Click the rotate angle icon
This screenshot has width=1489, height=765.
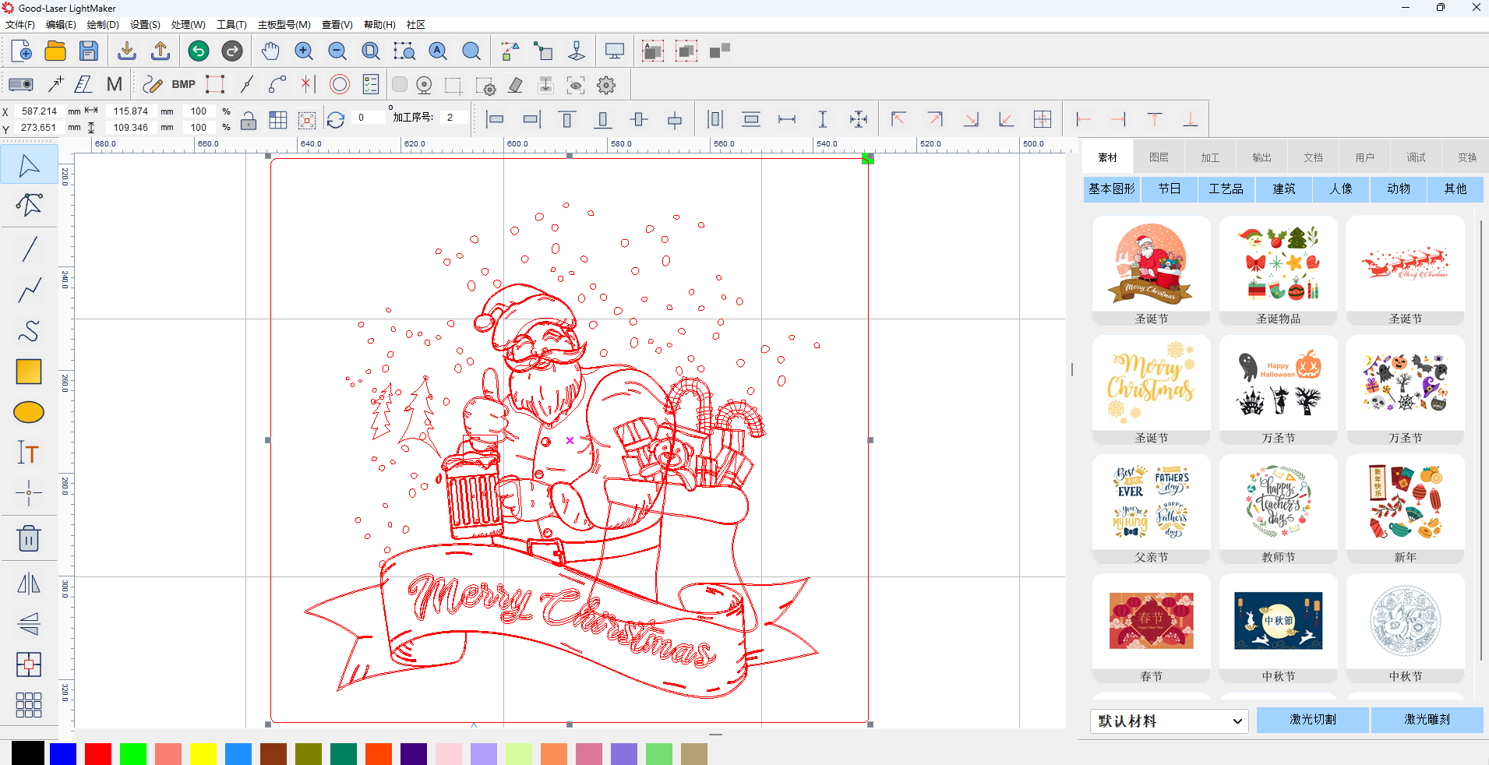coord(336,120)
